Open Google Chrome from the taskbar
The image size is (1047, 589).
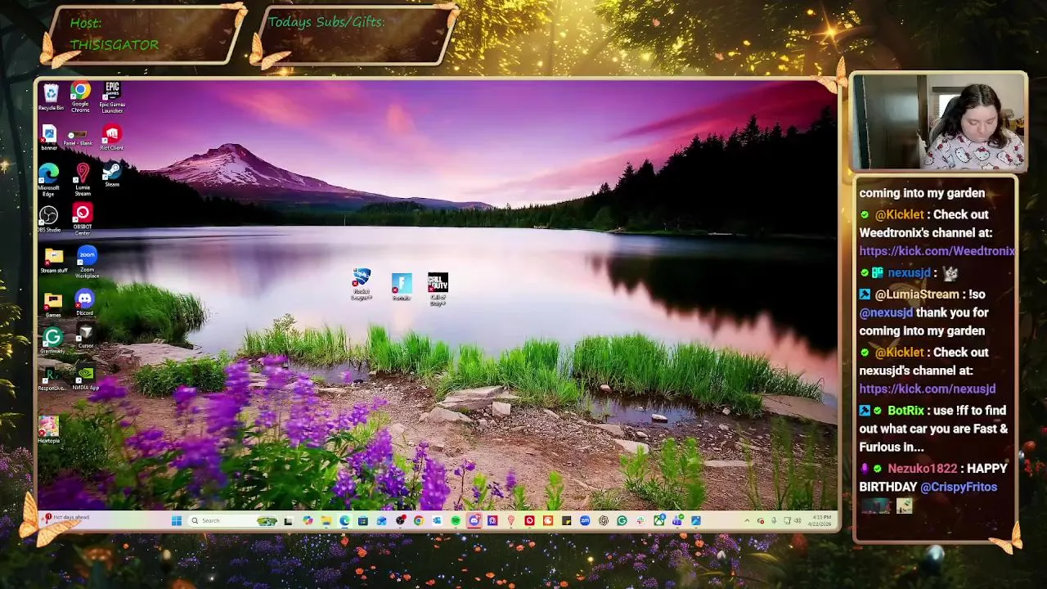(418, 520)
